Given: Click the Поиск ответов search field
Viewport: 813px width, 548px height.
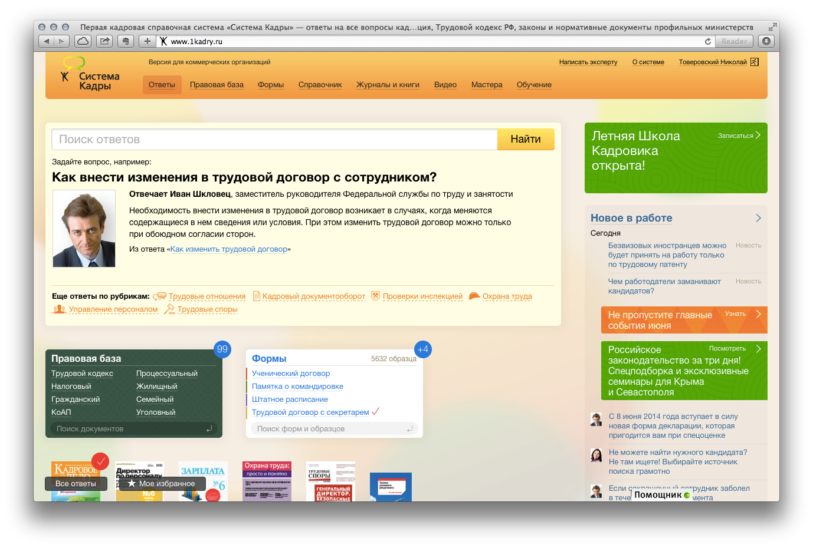Looking at the screenshot, I should pos(274,140).
